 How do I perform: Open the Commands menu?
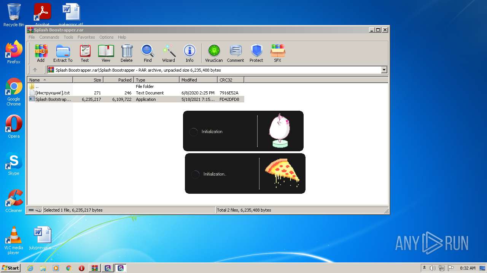tap(49, 37)
